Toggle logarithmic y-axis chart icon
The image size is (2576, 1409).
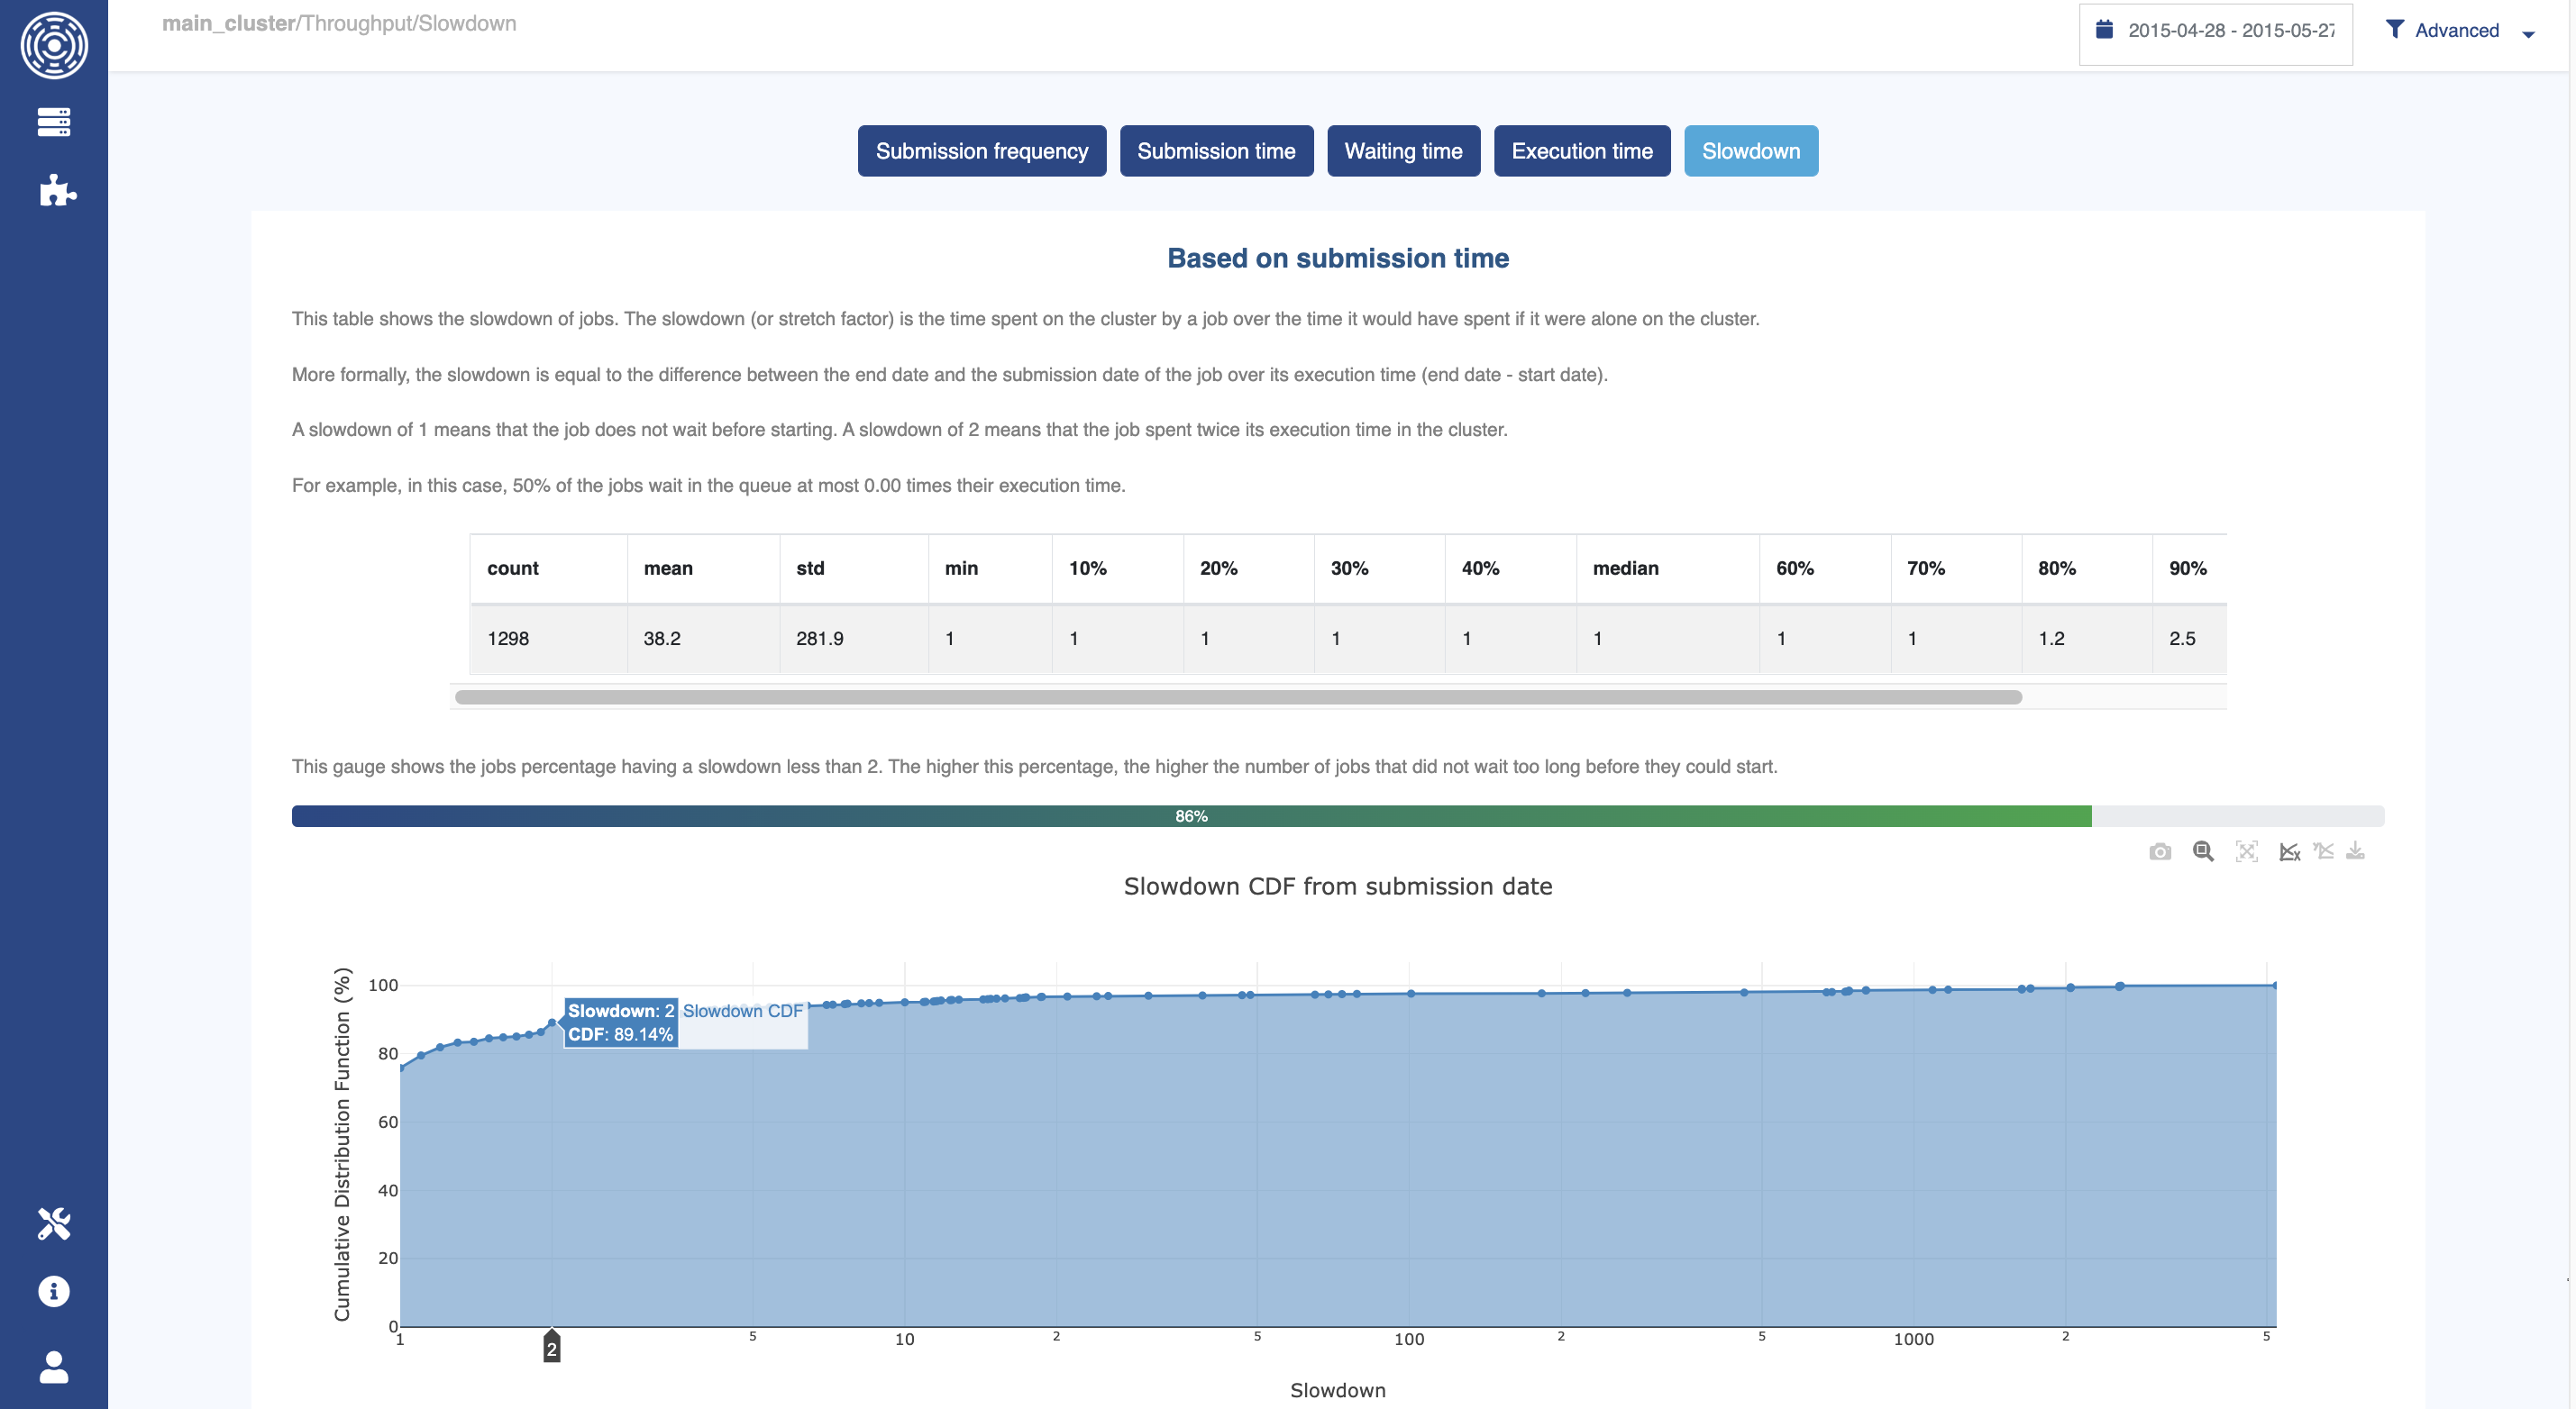click(x=2324, y=851)
